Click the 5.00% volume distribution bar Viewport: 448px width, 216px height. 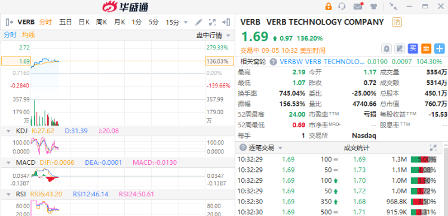424,159
